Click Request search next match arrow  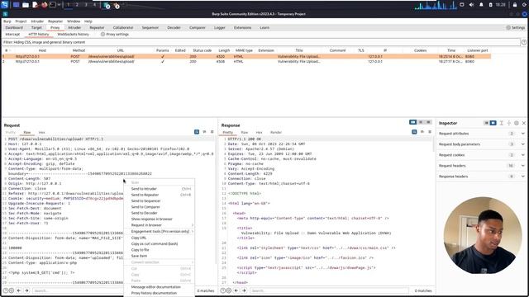click(x=26, y=290)
